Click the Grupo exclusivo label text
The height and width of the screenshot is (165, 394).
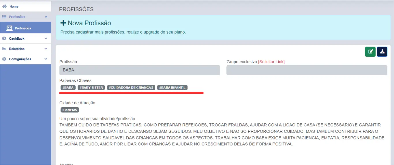click(x=242, y=62)
